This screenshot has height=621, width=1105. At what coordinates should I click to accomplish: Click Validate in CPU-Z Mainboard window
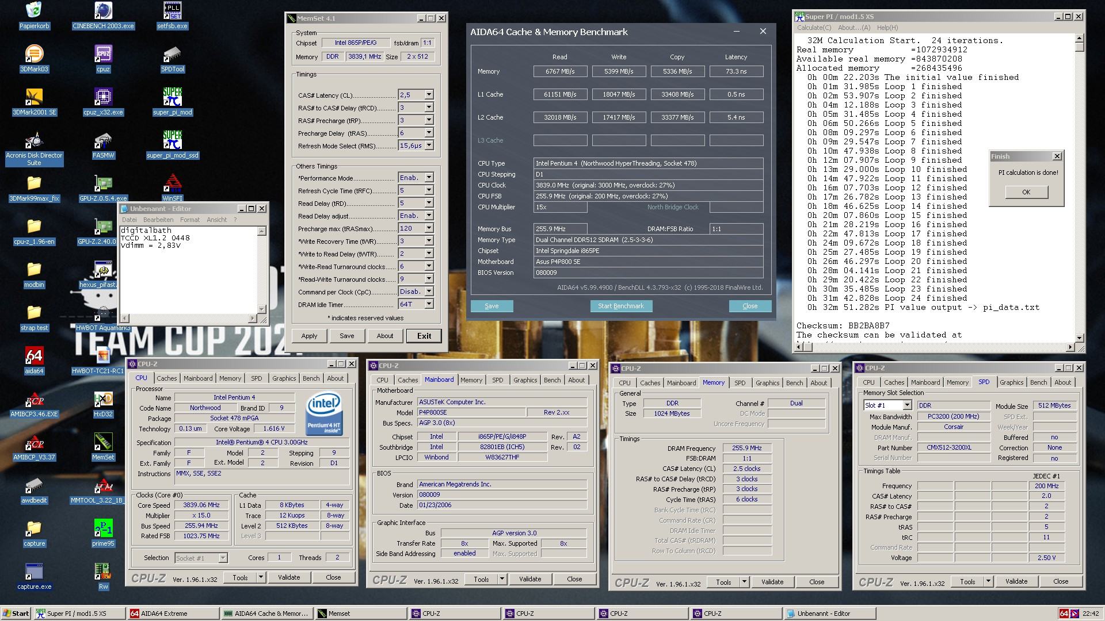(530, 579)
